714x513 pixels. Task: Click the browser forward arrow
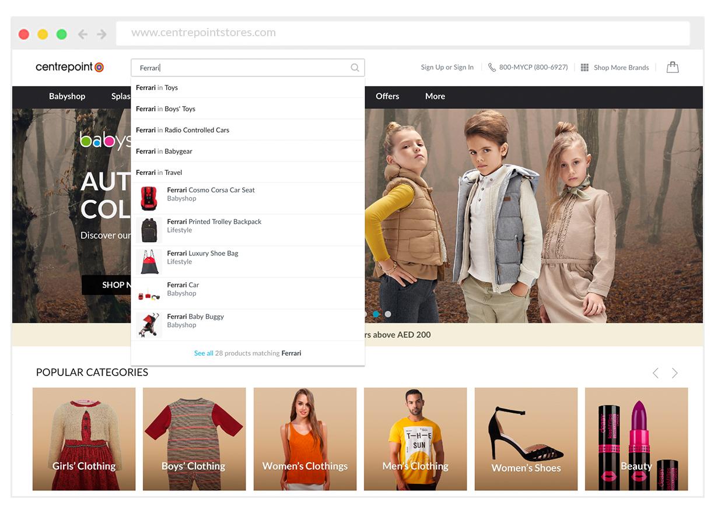tap(102, 34)
